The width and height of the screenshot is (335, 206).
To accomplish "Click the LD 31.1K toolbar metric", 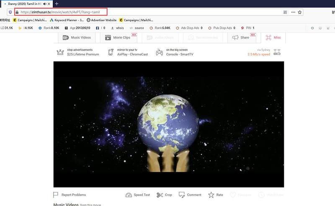I will click(x=7, y=28).
